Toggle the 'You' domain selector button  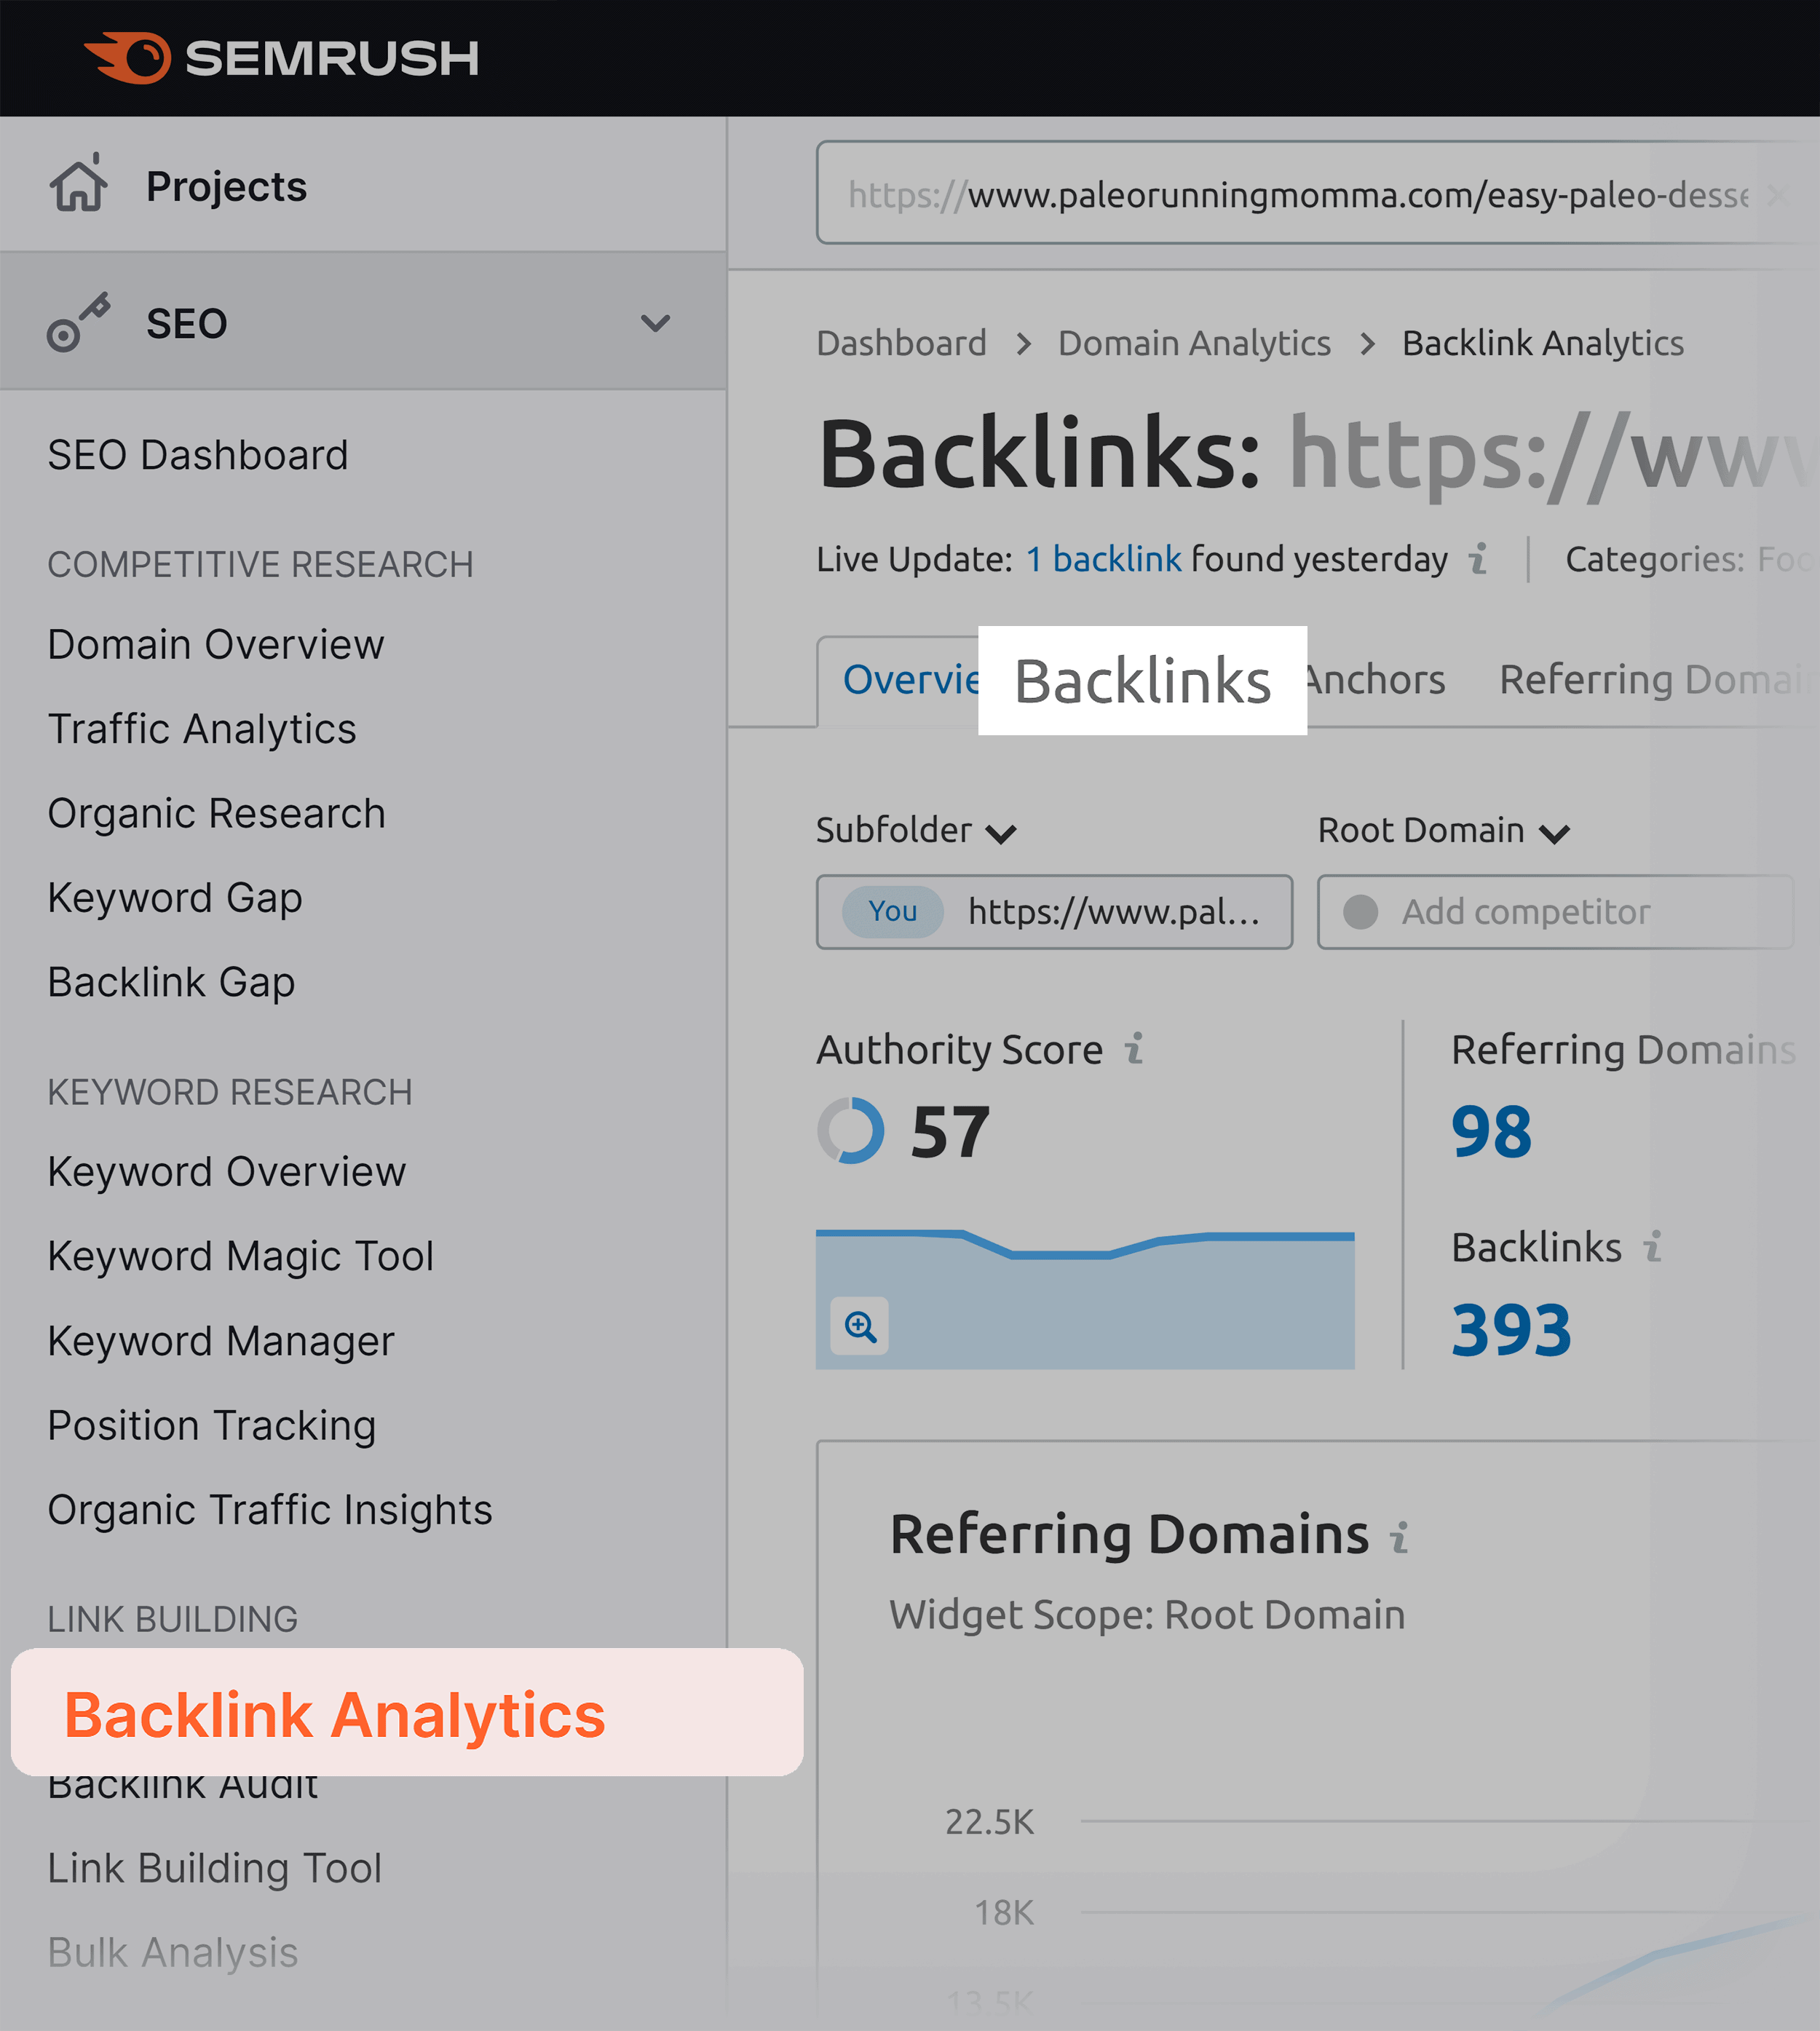coord(896,912)
